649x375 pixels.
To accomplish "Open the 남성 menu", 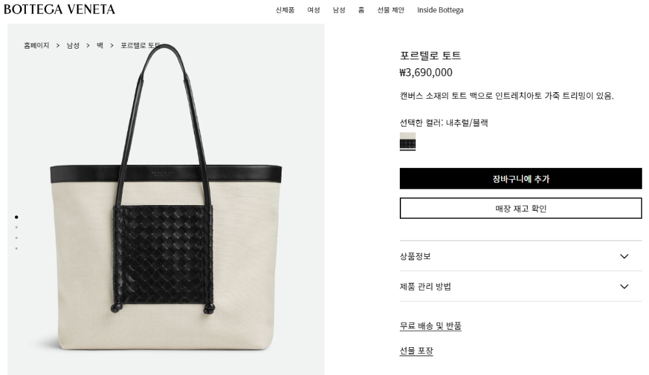I will pyautogui.click(x=339, y=10).
